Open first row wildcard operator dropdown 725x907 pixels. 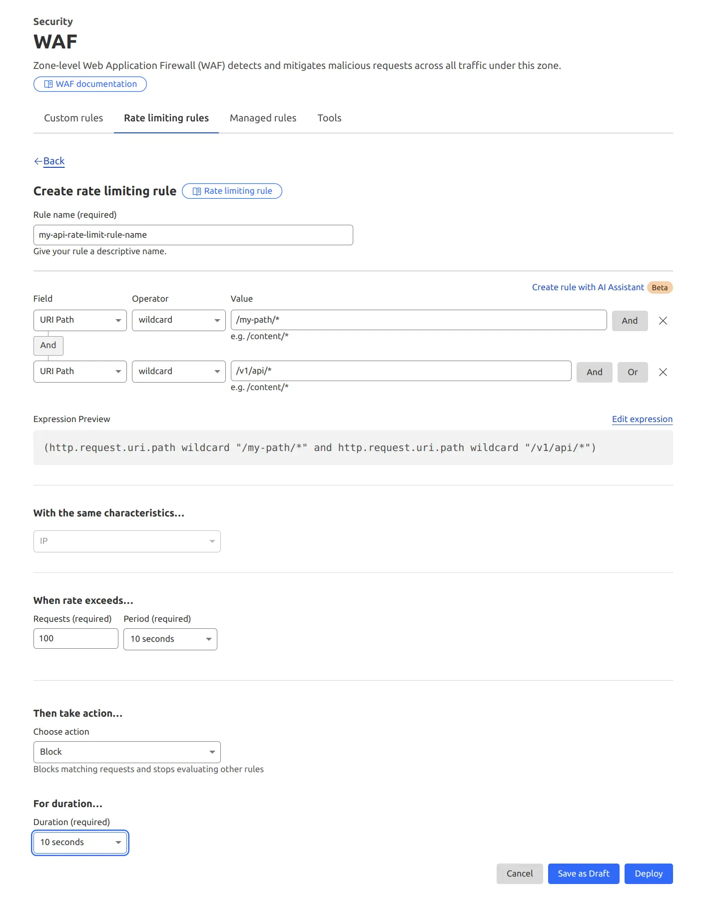pyautogui.click(x=178, y=320)
